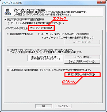The height and width of the screenshot is (112, 107).
Task: Click the group FAX server network icon
Action: tap(7, 12)
